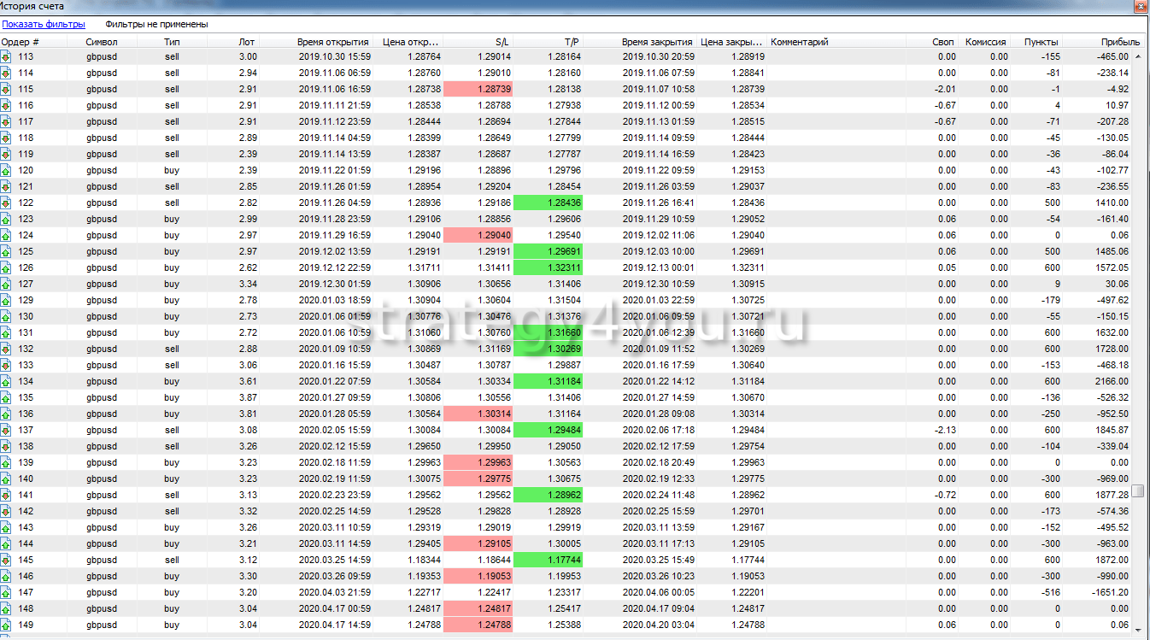Click the Символ column header

(x=102, y=41)
